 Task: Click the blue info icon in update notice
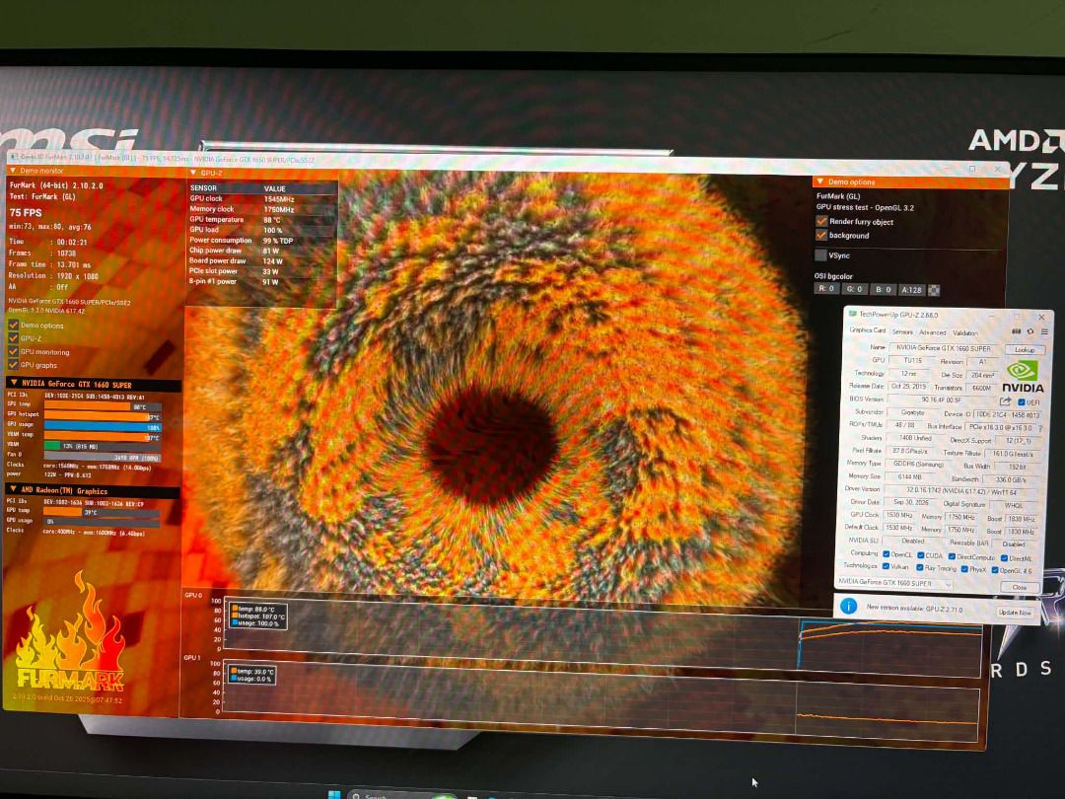click(x=848, y=606)
